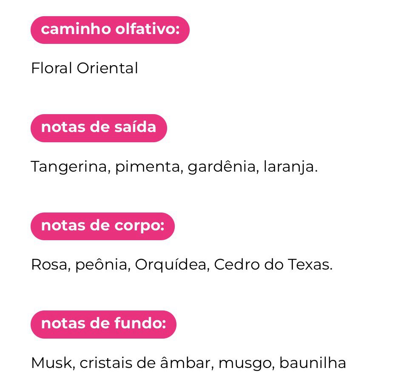Image resolution: width=401 pixels, height=388 pixels.
Task: Pick the word "laranja"
Action: pyautogui.click(x=290, y=167)
